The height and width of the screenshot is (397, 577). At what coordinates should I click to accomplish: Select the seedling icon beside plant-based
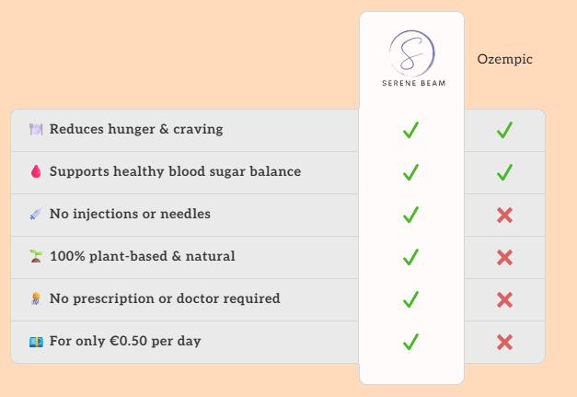[36, 257]
